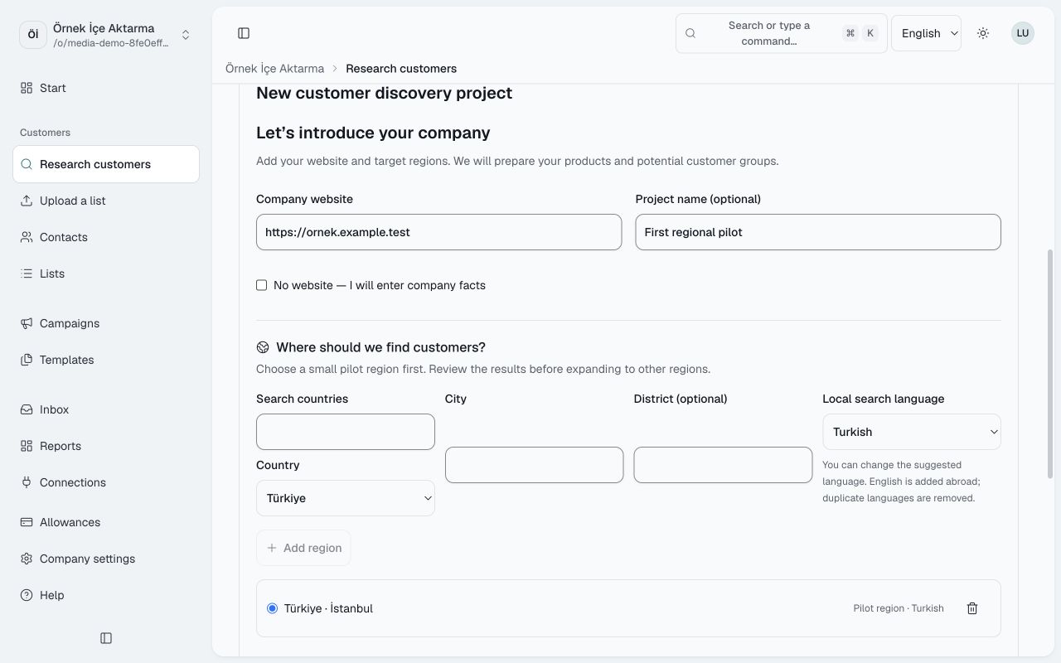Delete Türkiye · İstanbul region trash icon
1061x663 pixels.
(x=972, y=608)
